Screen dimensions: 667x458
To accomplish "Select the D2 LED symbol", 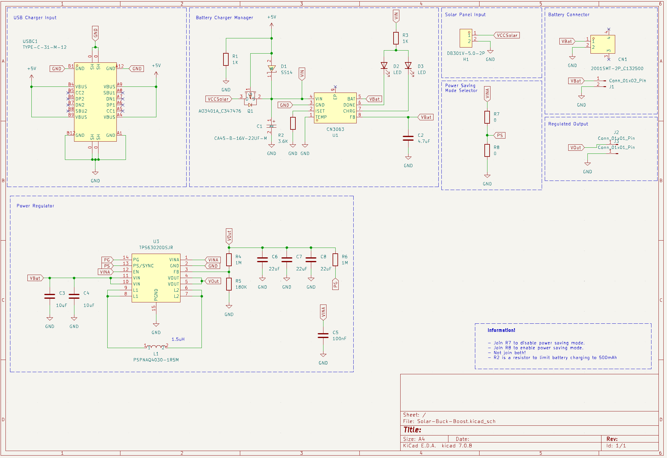I will point(384,65).
